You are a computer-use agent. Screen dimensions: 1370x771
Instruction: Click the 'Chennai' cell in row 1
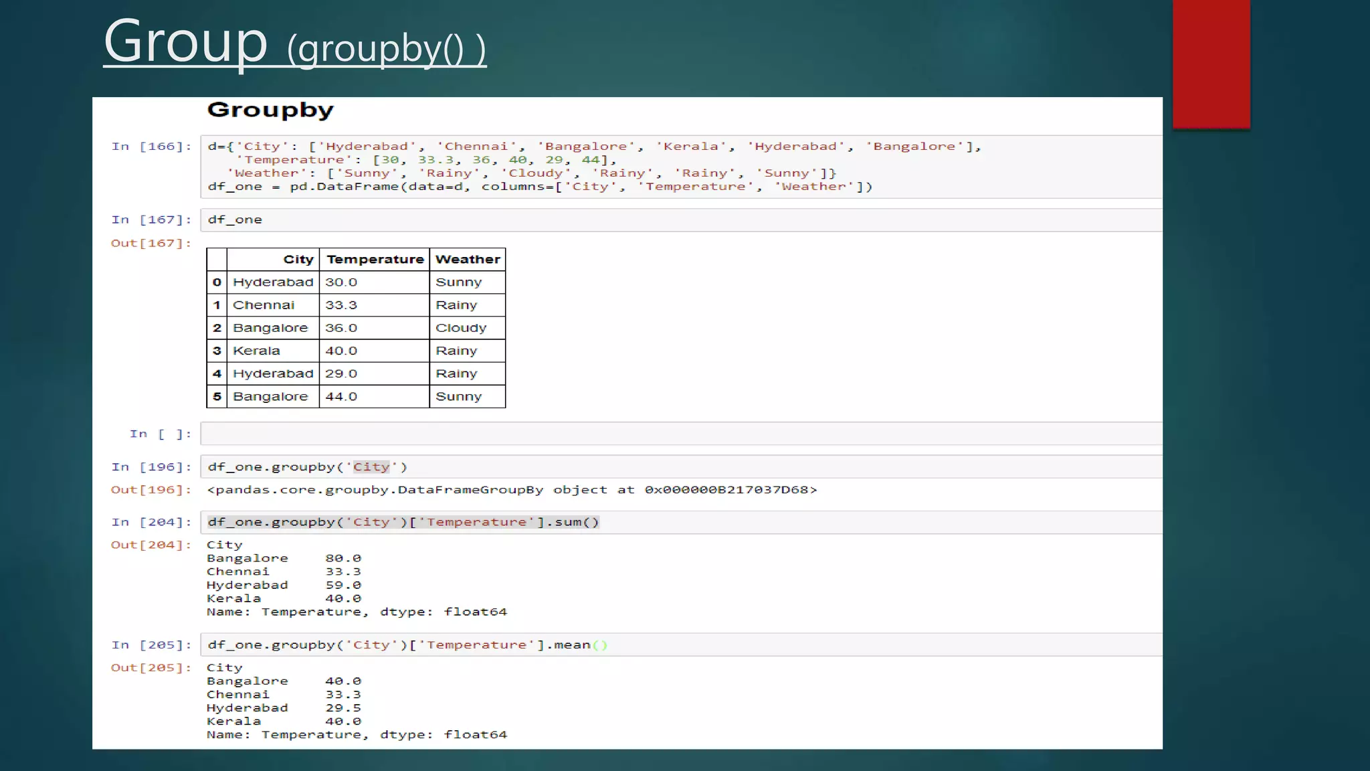[273, 305]
